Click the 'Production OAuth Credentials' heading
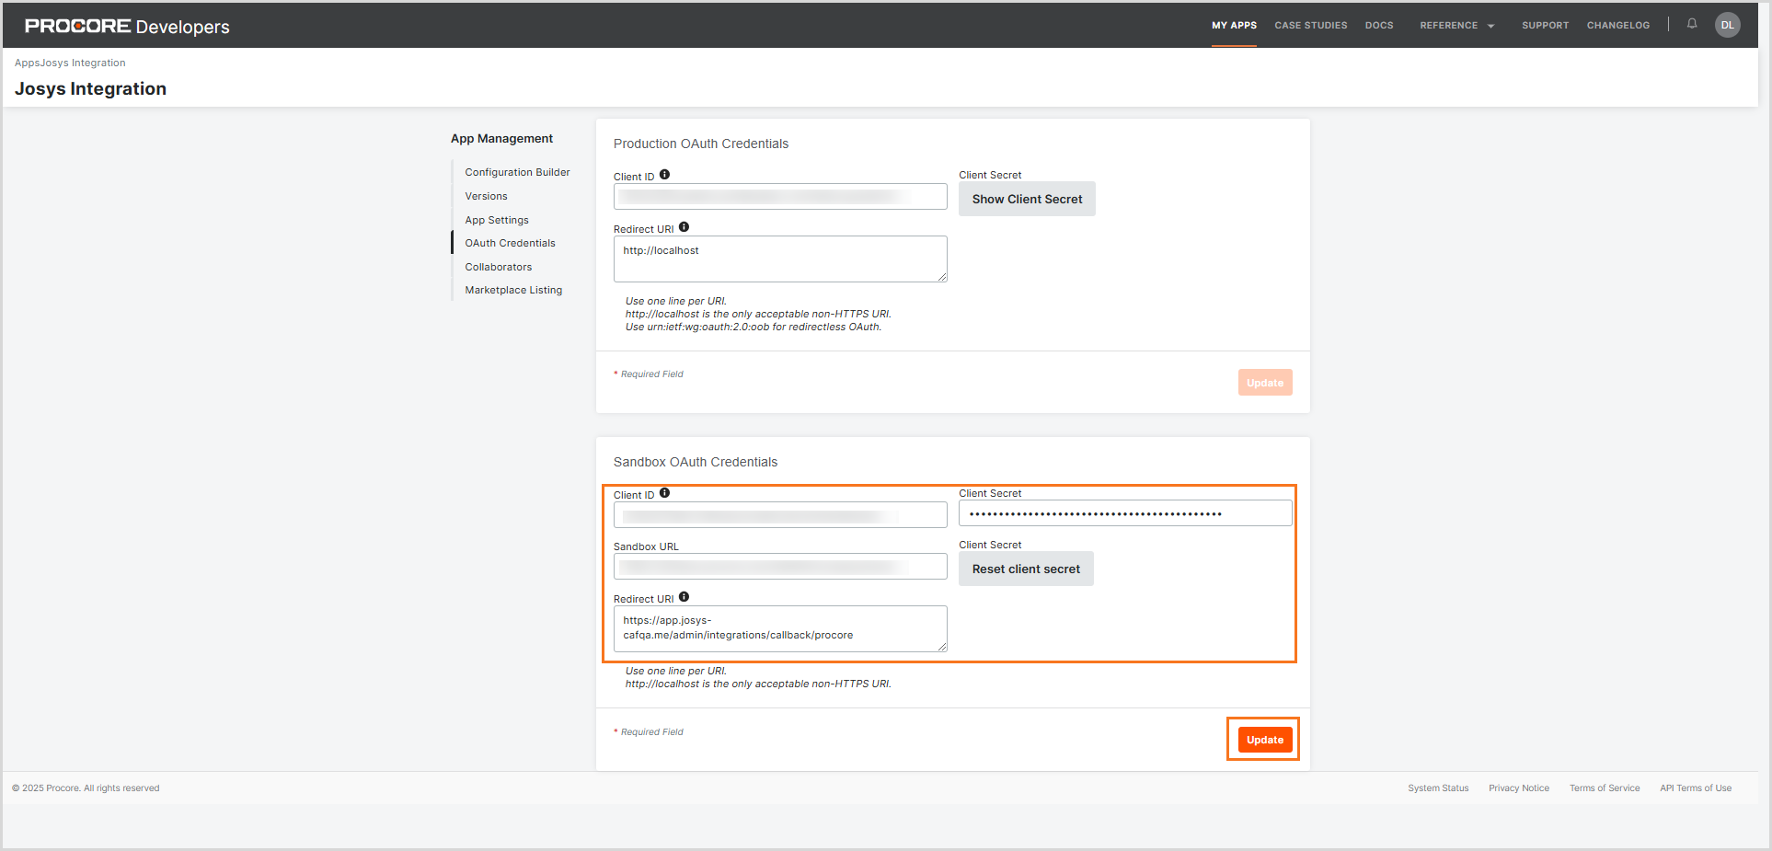Screen dimensions: 1772x851 pyautogui.click(x=701, y=144)
